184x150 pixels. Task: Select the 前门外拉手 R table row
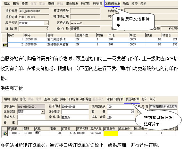click(93, 39)
